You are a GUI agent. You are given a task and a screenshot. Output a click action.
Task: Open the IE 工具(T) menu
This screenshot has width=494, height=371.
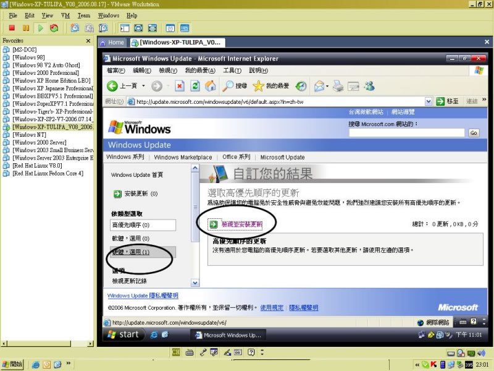[232, 70]
